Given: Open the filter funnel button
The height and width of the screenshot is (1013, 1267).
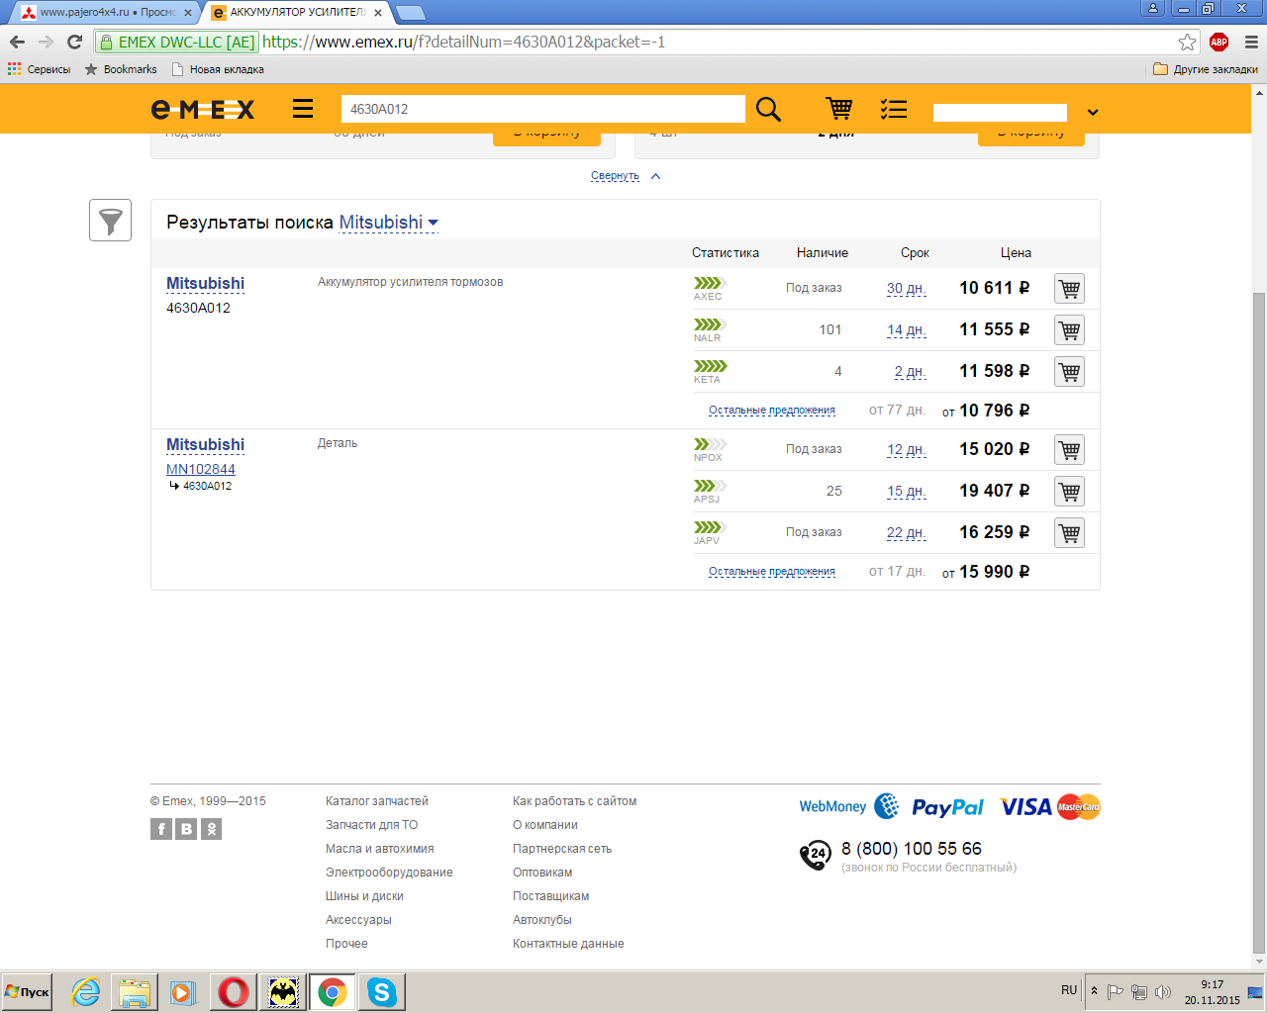Looking at the screenshot, I should click(x=110, y=220).
